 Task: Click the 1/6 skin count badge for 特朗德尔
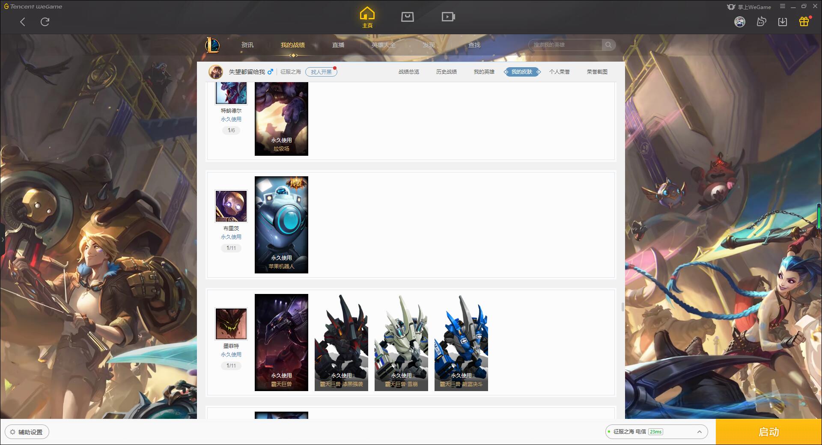tap(231, 131)
